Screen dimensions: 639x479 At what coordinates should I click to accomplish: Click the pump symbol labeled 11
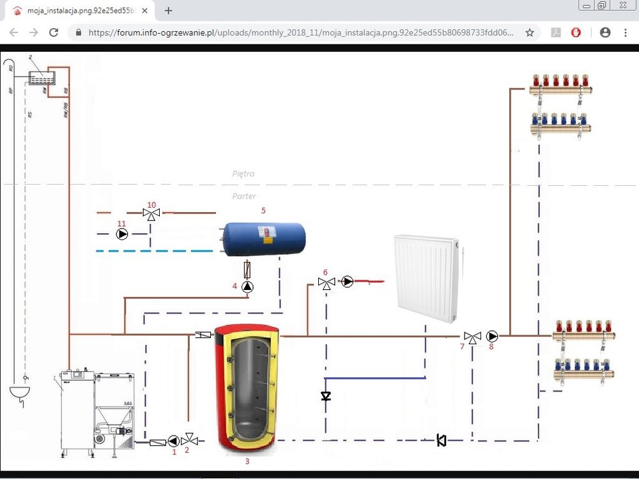click(x=122, y=234)
